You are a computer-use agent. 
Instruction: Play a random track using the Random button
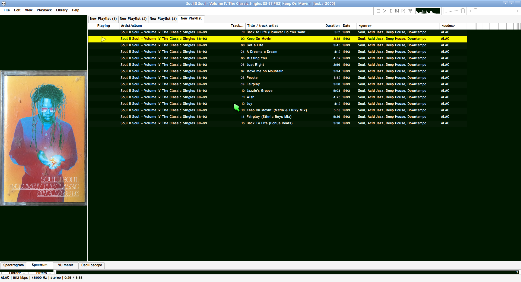(x=409, y=11)
